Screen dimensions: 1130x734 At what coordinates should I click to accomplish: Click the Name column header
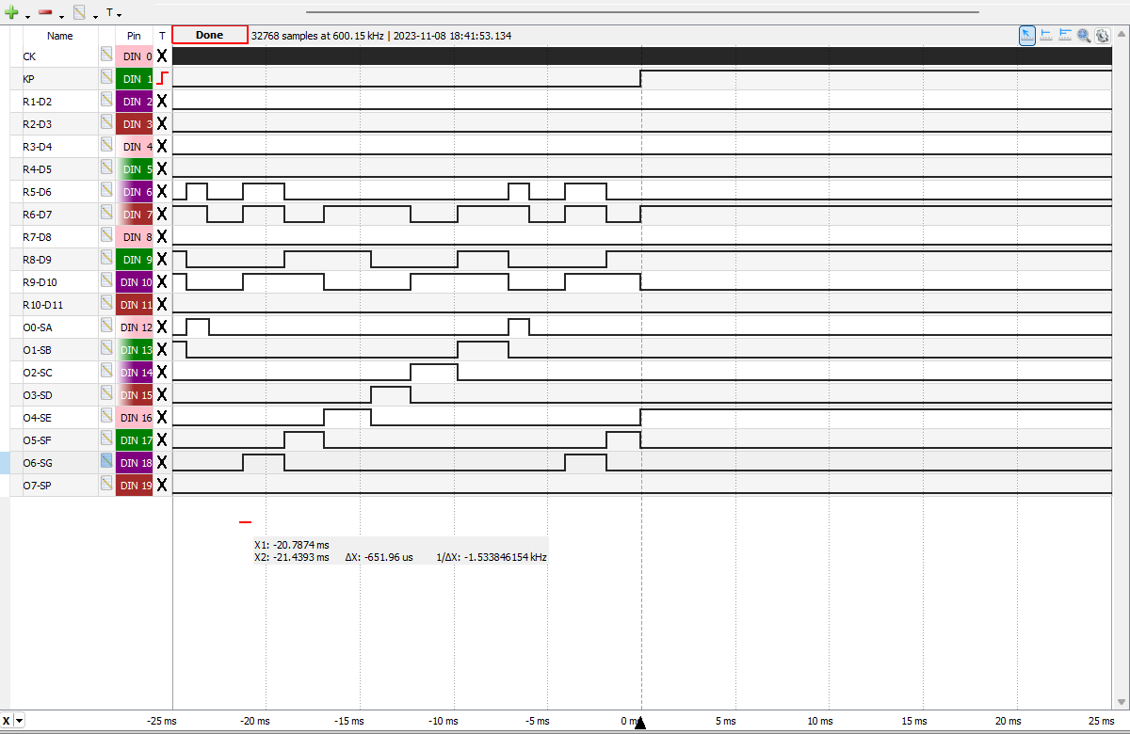pos(60,36)
